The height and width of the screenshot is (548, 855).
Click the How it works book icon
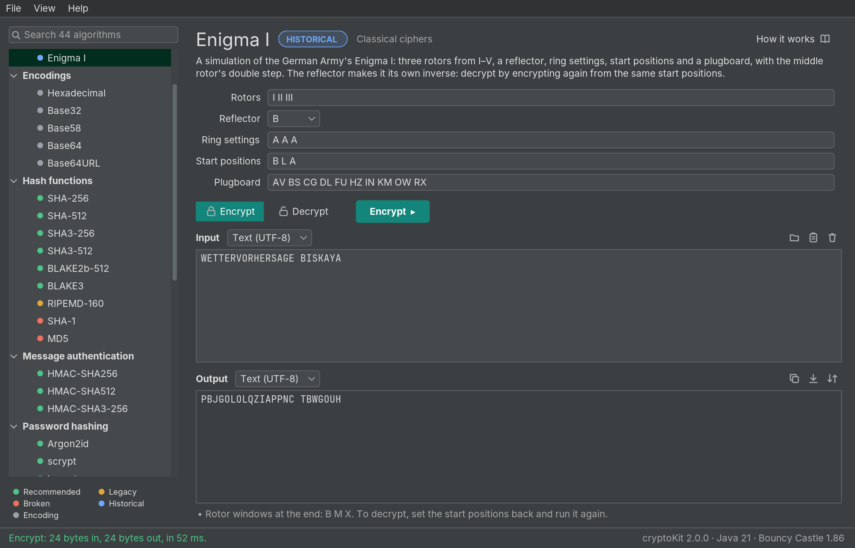825,39
